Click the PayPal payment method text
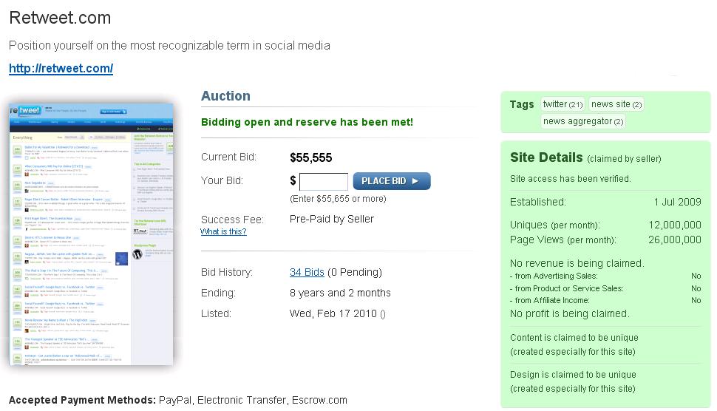 (174, 400)
